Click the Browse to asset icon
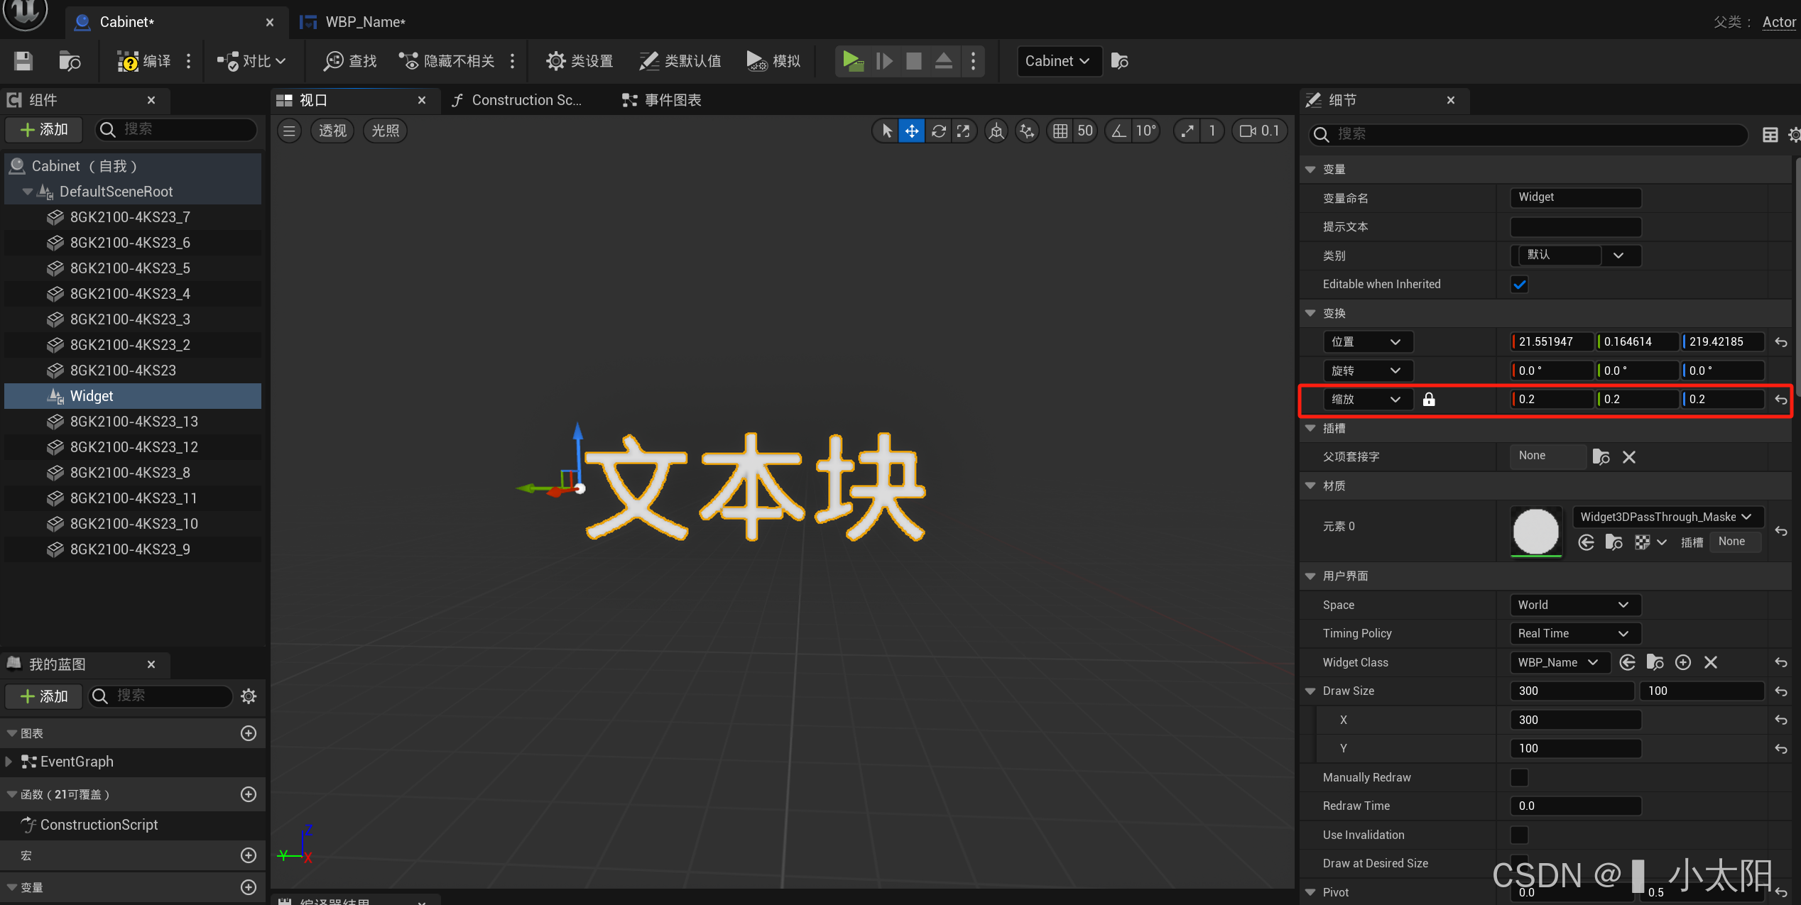1801x905 pixels. point(69,61)
